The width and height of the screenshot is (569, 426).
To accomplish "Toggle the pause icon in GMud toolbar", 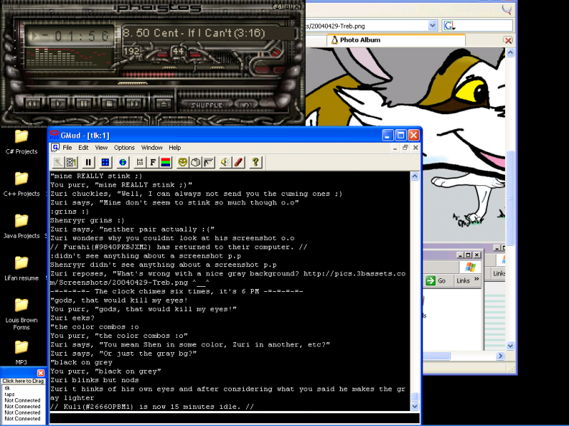I will 88,162.
